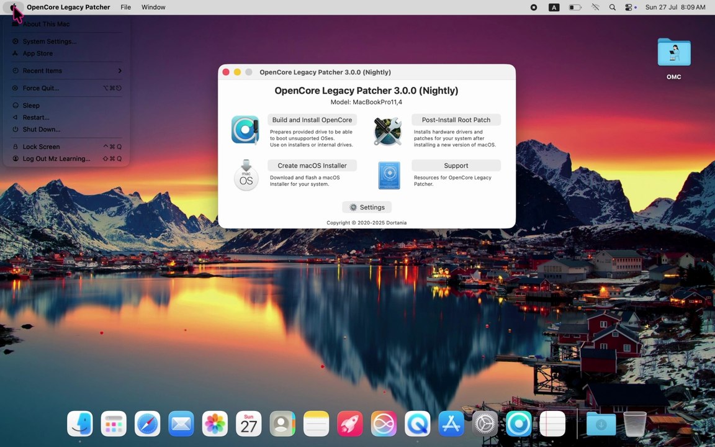Screen dimensions: 715x447
Task: Click the input source A icon
Action: [554, 7]
